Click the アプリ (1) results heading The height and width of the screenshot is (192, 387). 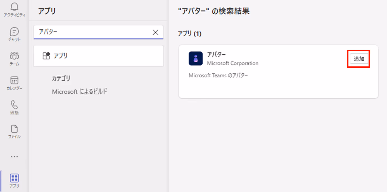(x=190, y=34)
